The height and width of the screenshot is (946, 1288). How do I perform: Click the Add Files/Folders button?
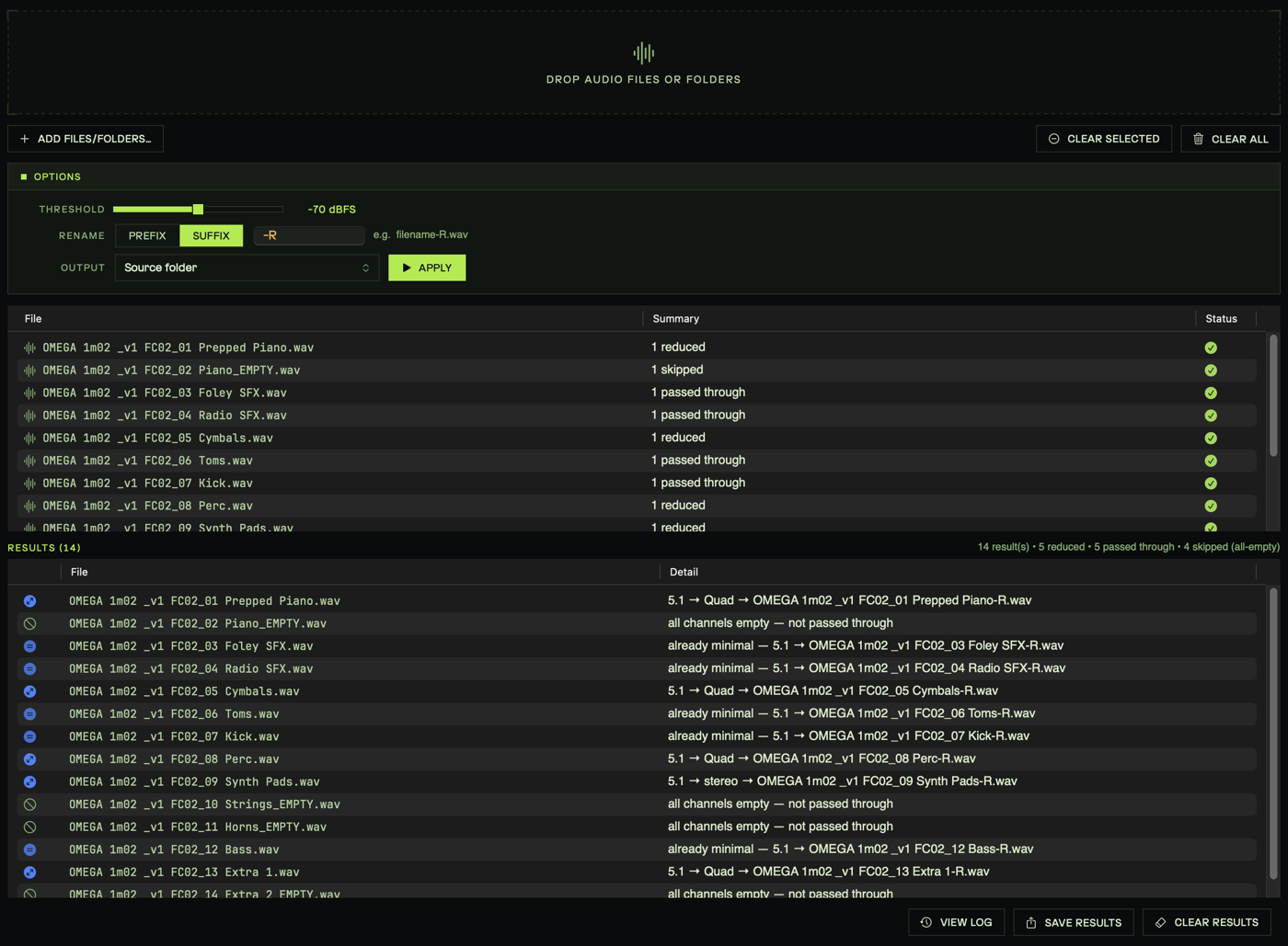(86, 139)
